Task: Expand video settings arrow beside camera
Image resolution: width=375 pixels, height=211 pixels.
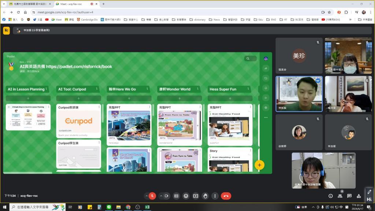Action: (x=160, y=196)
